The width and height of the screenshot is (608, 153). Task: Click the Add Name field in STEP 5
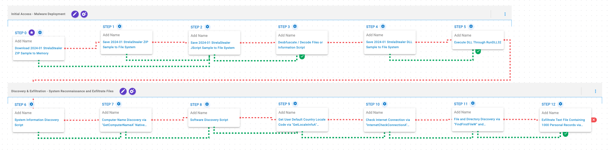coord(463,35)
